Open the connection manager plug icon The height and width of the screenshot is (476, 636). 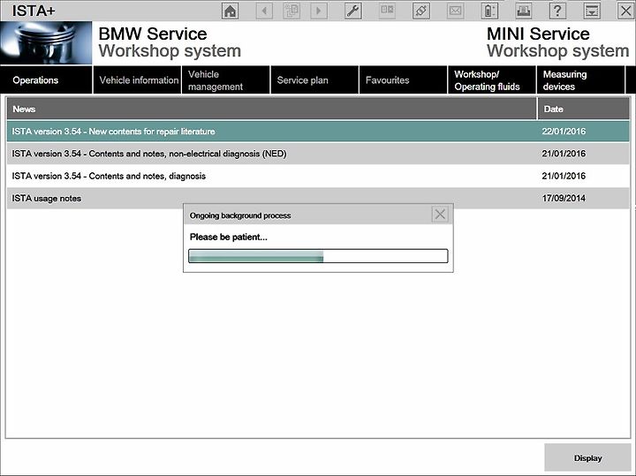click(x=421, y=11)
